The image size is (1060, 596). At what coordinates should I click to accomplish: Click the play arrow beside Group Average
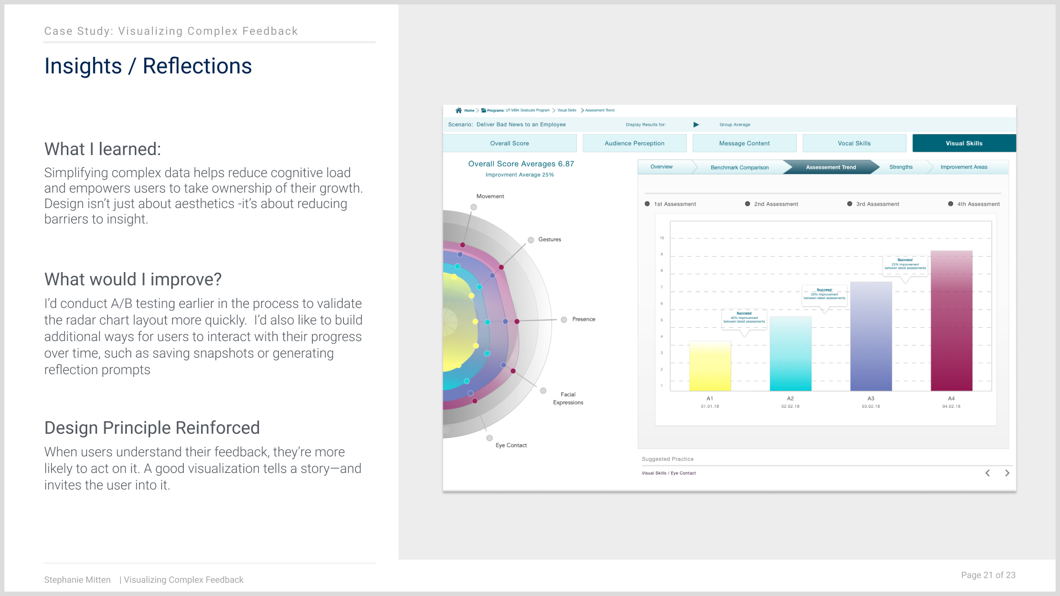(696, 125)
